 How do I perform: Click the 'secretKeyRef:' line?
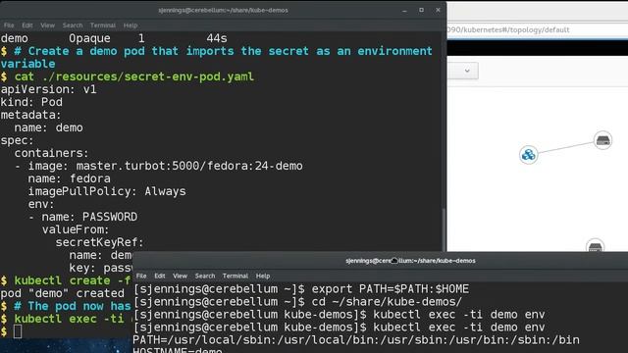99,242
